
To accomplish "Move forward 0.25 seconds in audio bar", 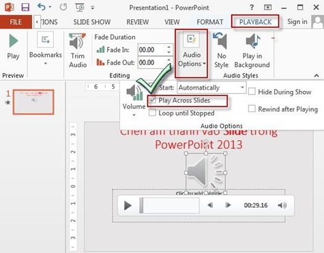I will point(228,205).
